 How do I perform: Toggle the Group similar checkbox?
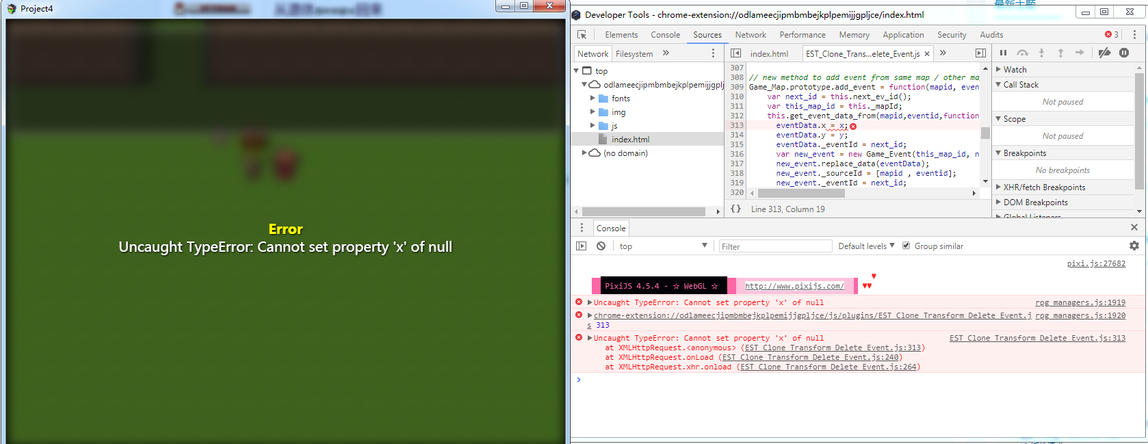[906, 246]
